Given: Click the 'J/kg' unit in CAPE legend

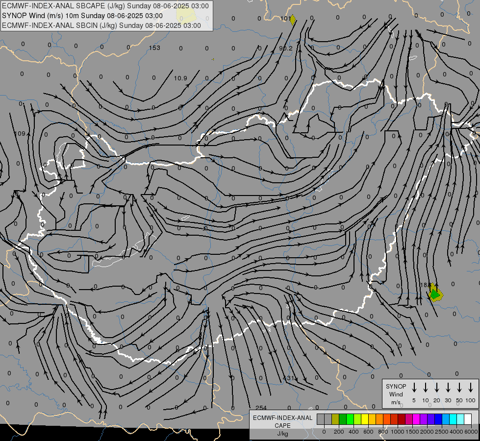Looking at the screenshot, I should click(282, 434).
